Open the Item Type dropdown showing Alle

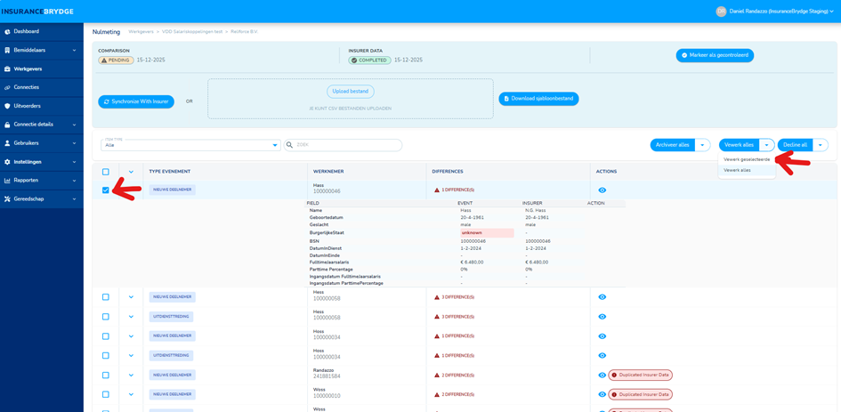(190, 145)
